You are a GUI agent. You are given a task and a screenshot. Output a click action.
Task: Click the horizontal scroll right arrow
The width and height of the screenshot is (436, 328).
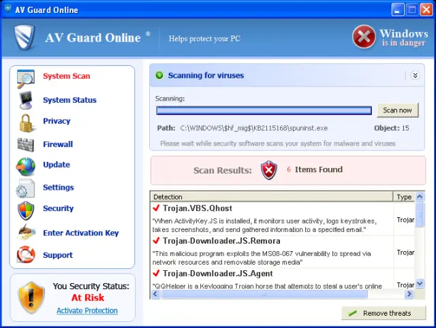[409, 294]
